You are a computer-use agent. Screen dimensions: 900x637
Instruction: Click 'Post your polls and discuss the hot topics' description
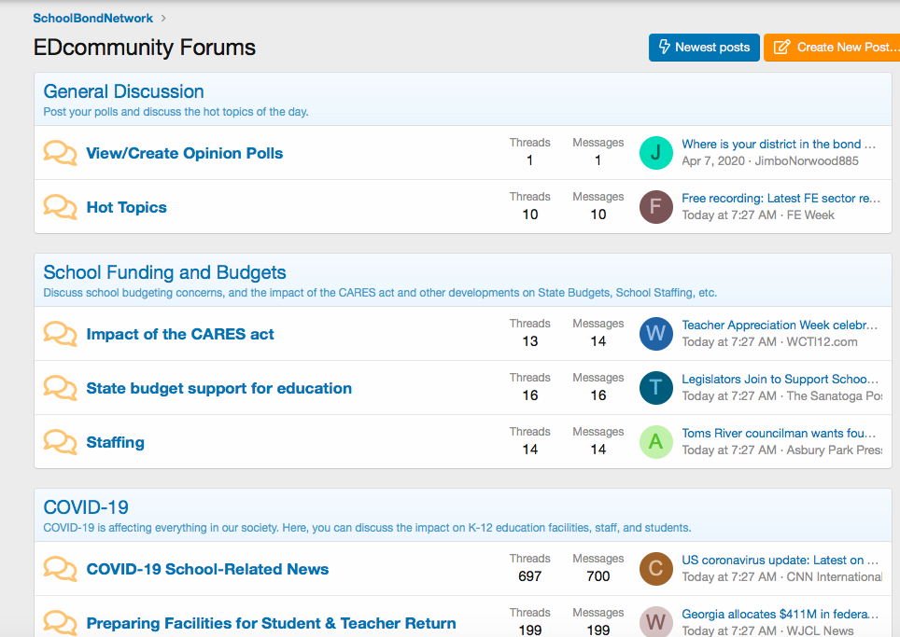[x=176, y=112]
